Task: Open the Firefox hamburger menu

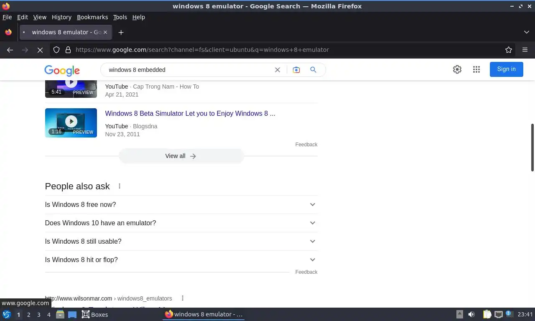Action: tap(525, 50)
